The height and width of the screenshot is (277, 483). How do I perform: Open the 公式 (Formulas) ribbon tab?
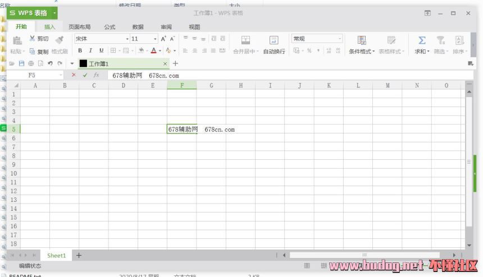pyautogui.click(x=110, y=26)
